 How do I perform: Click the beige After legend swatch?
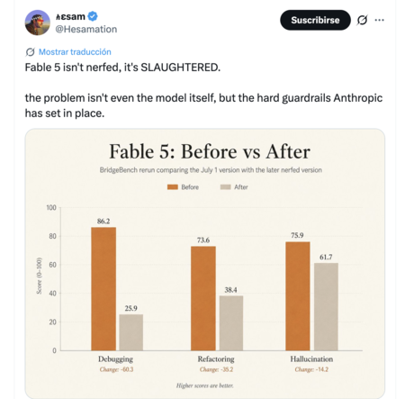pyautogui.click(x=226, y=187)
